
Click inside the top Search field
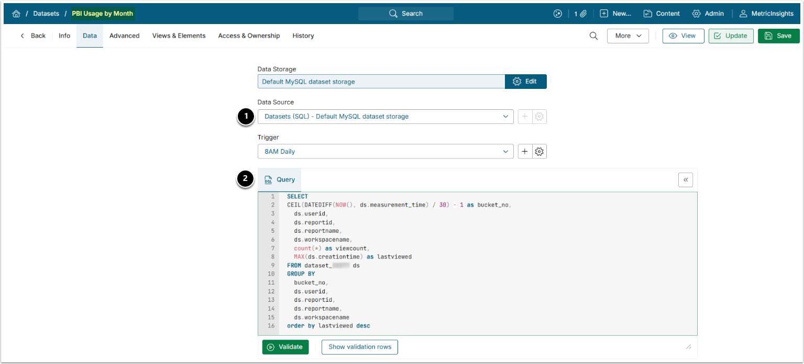click(x=406, y=14)
